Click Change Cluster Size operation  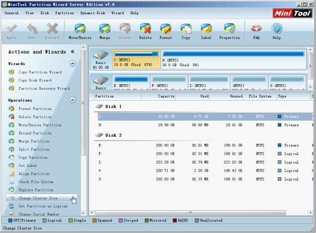42,198
